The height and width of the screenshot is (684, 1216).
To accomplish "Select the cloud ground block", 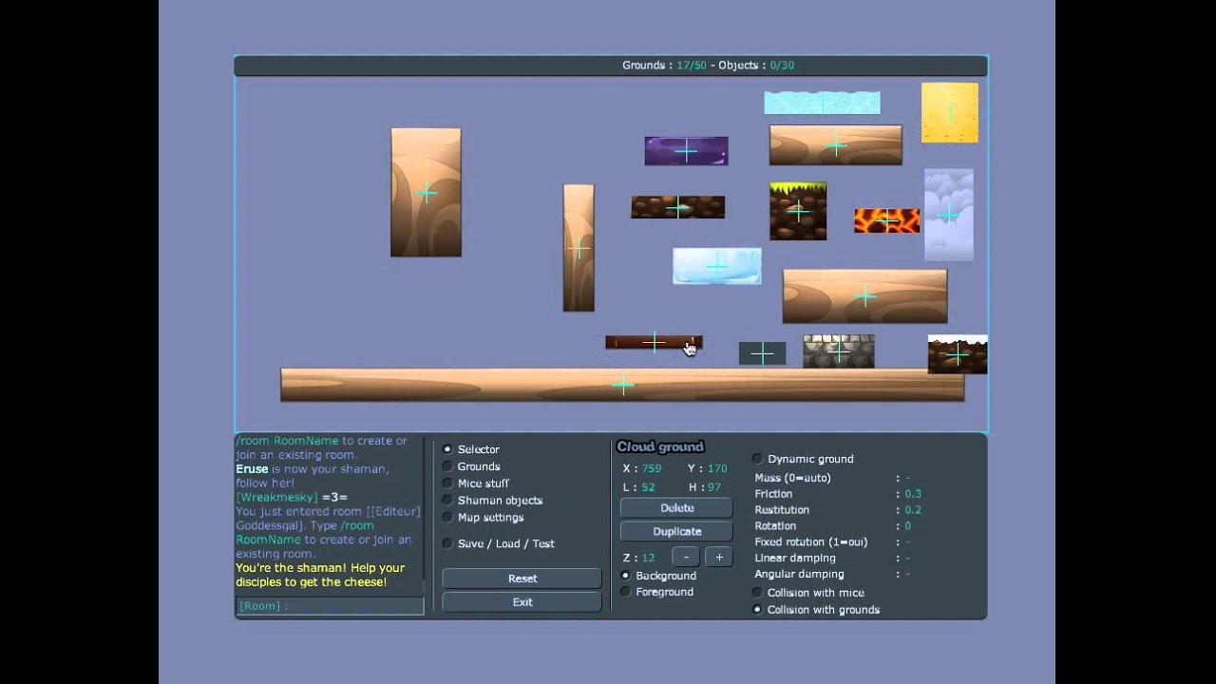I will (948, 216).
